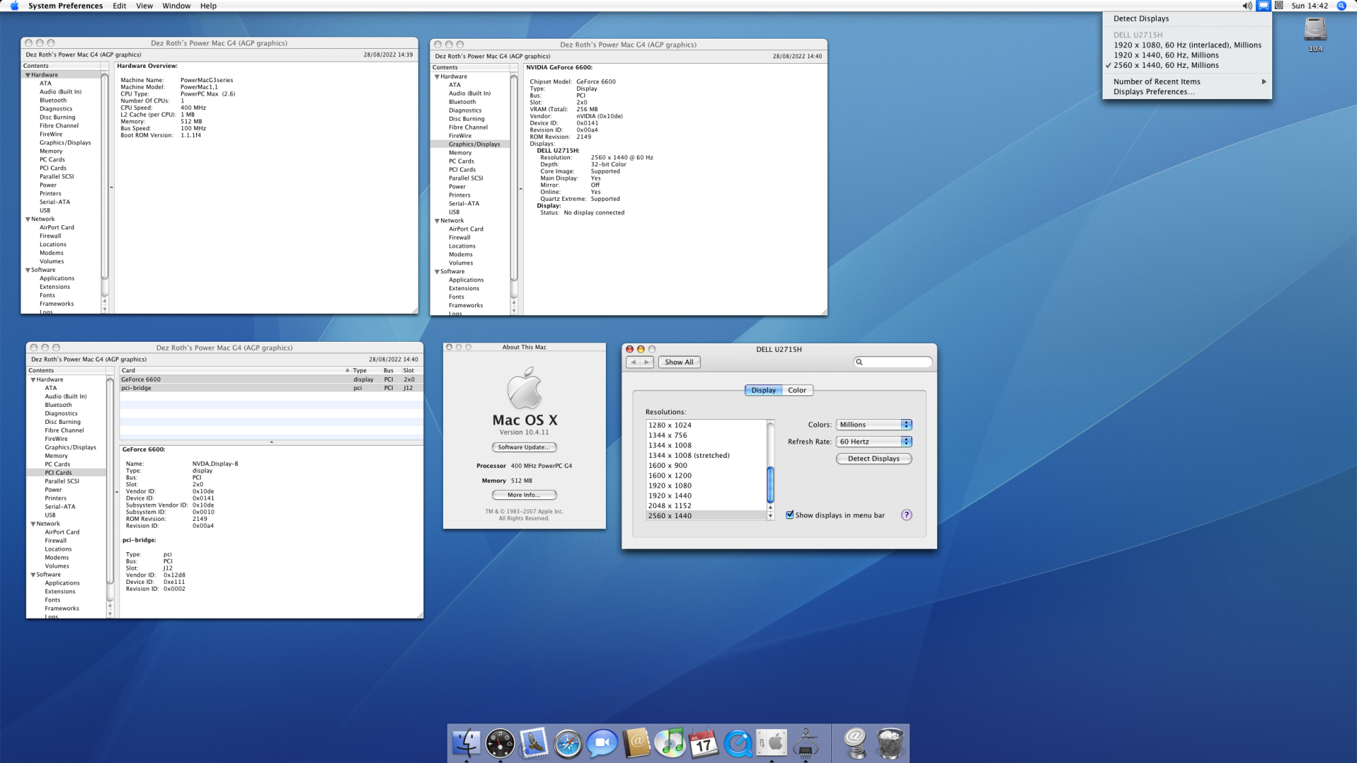
Task: Collapse Hardware triangle in NVIDIA GeForce 6600 window
Action: point(437,77)
